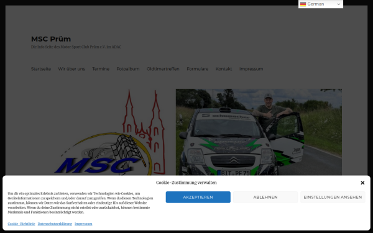Open the German language dropdown
Viewport: 373px width, 233px height.
320,4
